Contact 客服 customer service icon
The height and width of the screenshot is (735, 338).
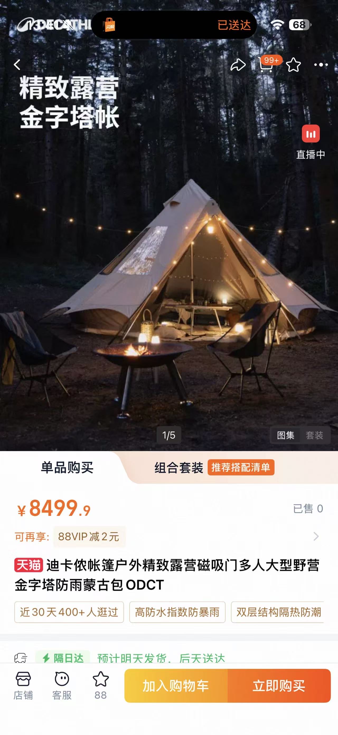coord(62,686)
